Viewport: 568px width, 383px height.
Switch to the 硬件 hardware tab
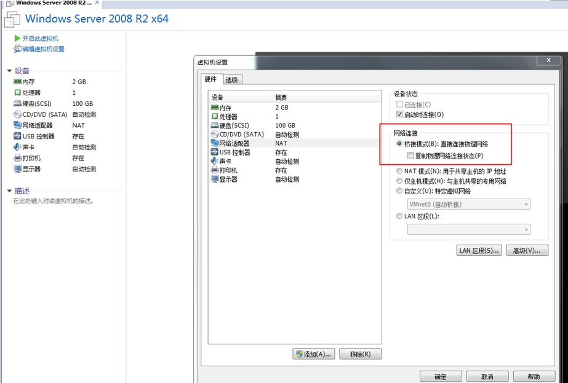(x=210, y=79)
